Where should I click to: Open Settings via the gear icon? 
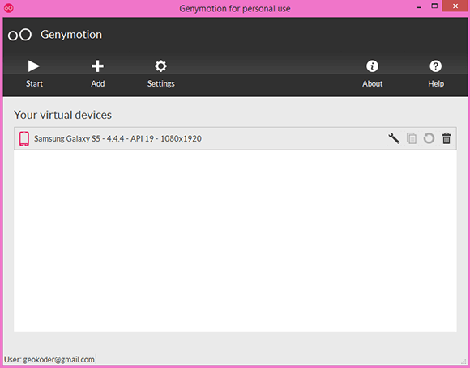(x=161, y=74)
